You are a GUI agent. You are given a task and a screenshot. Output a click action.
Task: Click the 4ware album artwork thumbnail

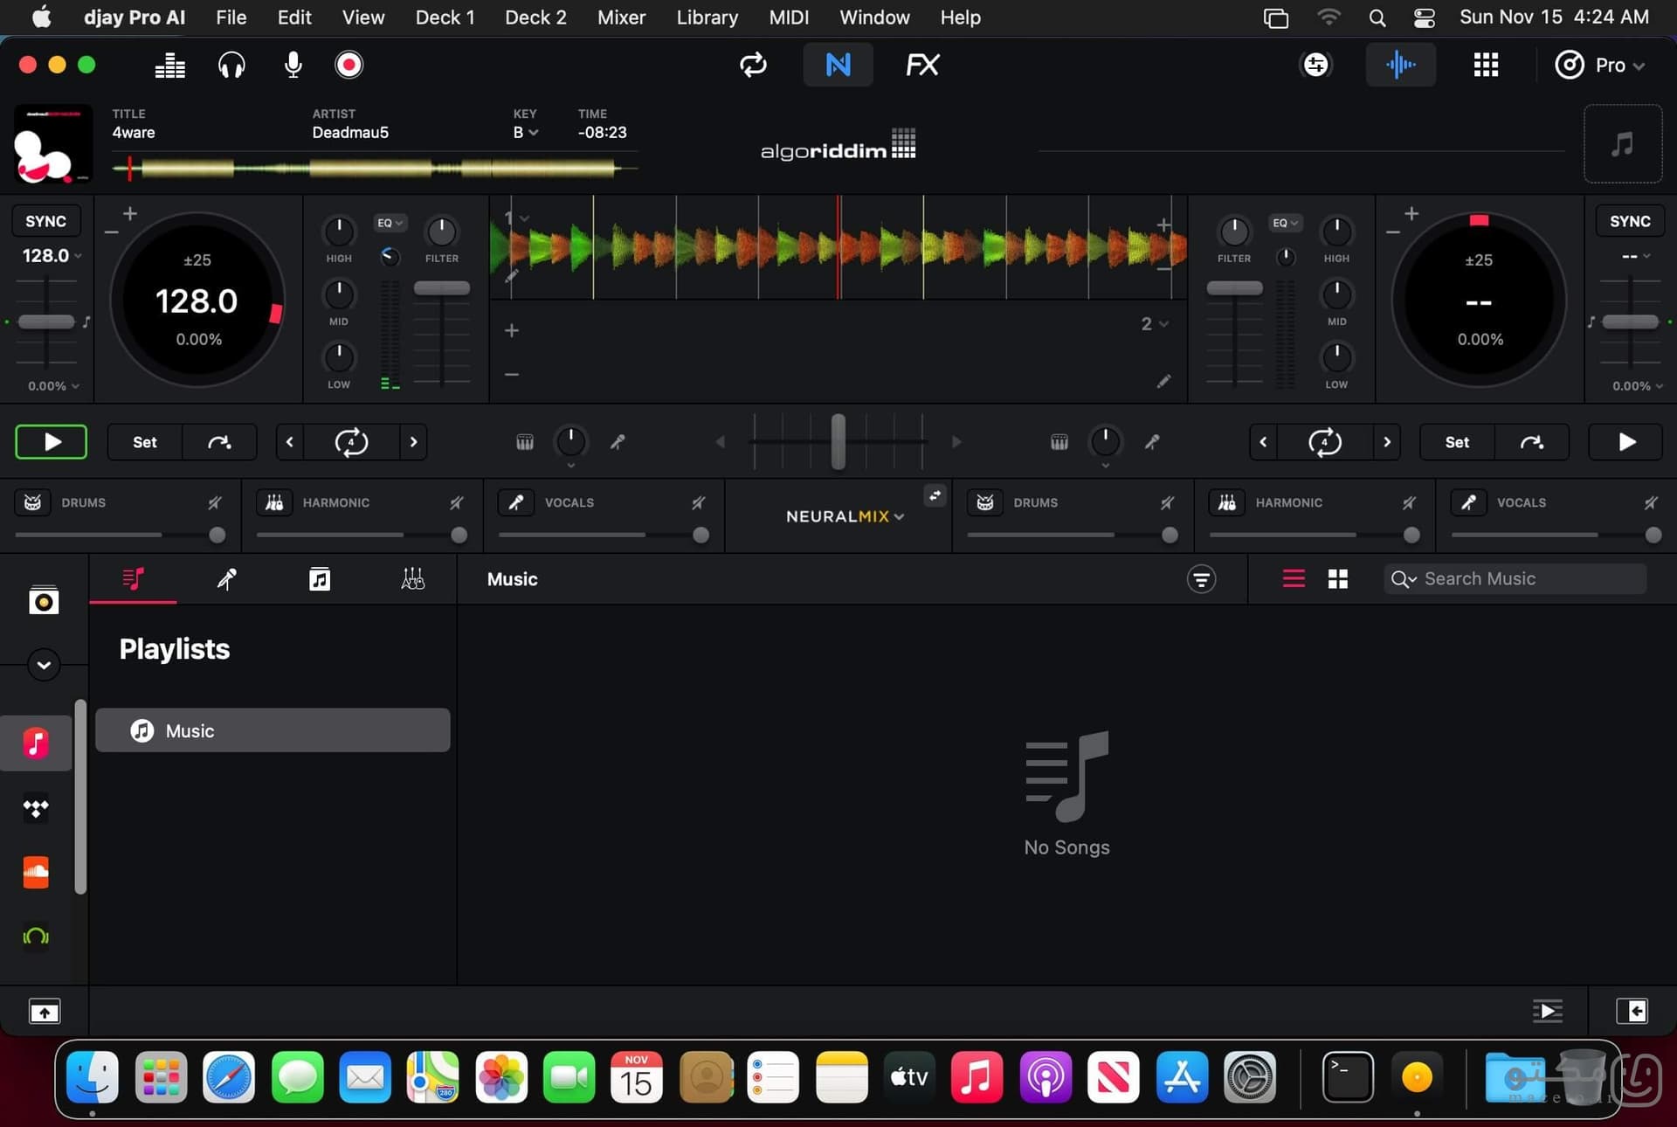pos(52,144)
